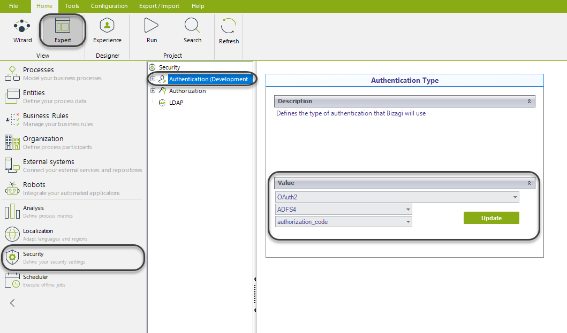The width and height of the screenshot is (567, 333).
Task: Click the Update button
Action: pos(492,218)
